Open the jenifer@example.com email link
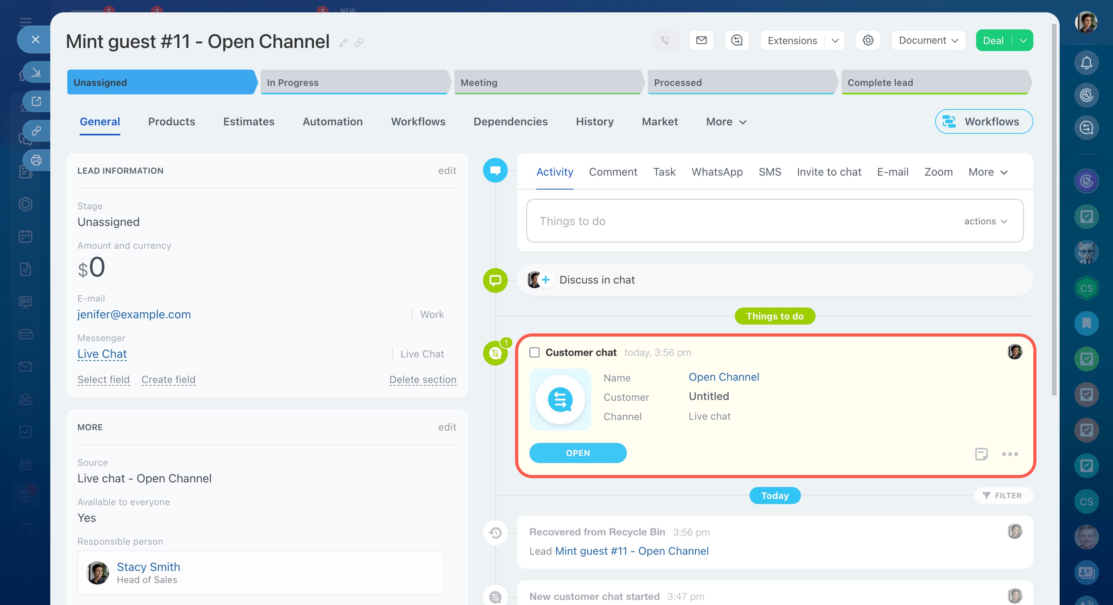The image size is (1113, 605). pos(134,314)
